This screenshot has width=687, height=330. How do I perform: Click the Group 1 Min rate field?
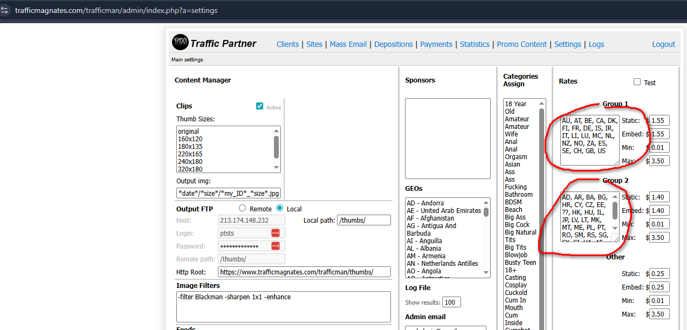[659, 147]
